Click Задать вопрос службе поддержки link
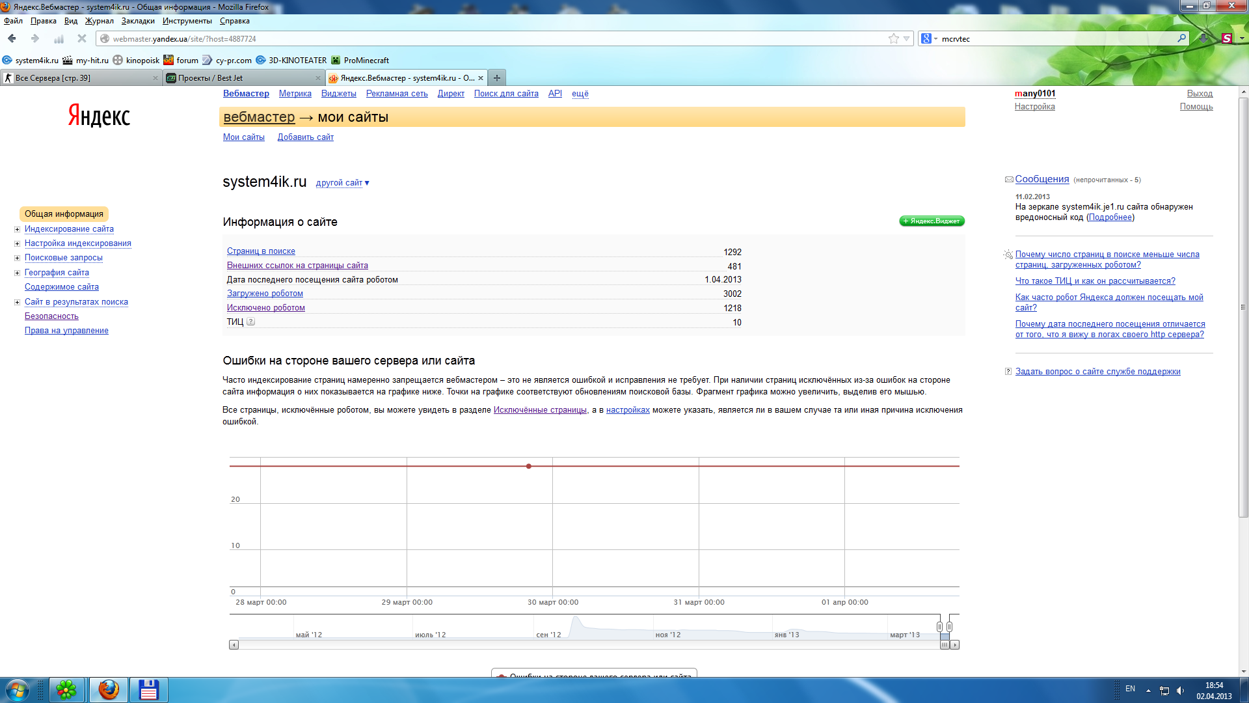The height and width of the screenshot is (703, 1249). point(1098,372)
